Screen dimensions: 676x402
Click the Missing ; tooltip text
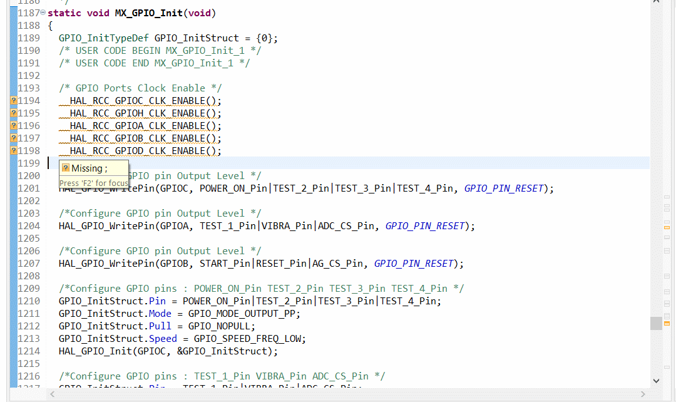point(90,168)
